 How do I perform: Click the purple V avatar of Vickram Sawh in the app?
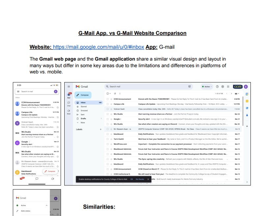click(x=17, y=123)
